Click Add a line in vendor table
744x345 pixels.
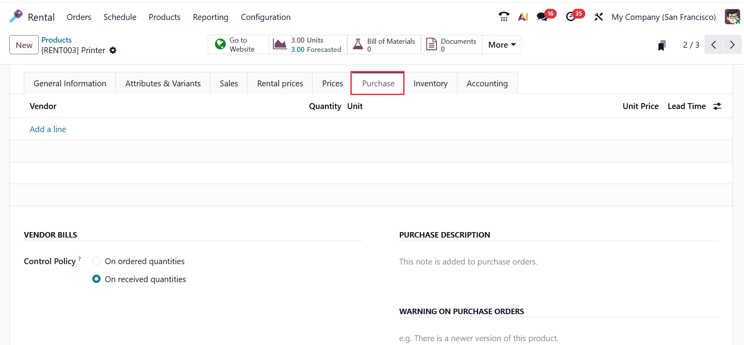(x=48, y=129)
